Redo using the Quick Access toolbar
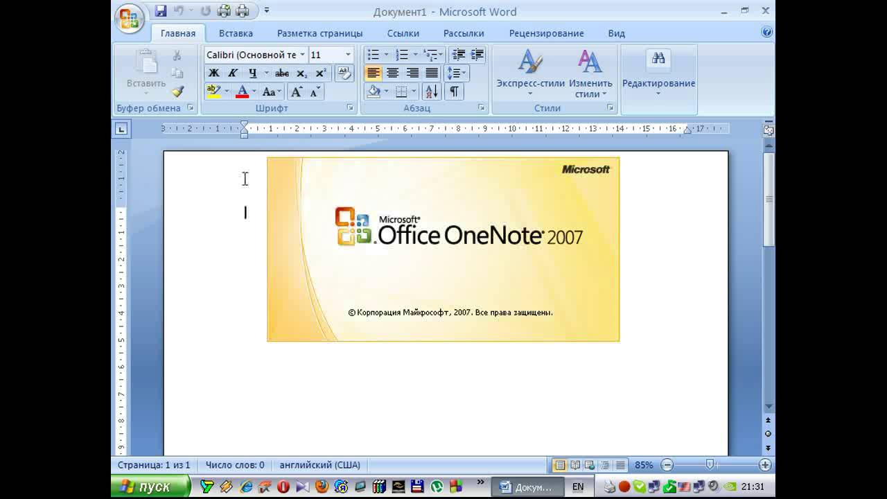This screenshot has width=887, height=499. (x=206, y=11)
